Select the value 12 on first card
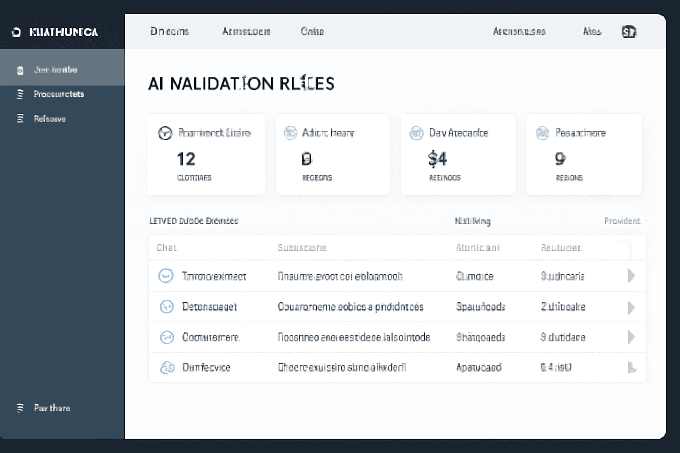This screenshot has height=453, width=680. 186,159
